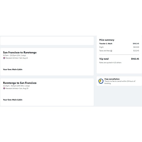
Task: Click the Trip total amount $942.45
Action: tap(135, 59)
